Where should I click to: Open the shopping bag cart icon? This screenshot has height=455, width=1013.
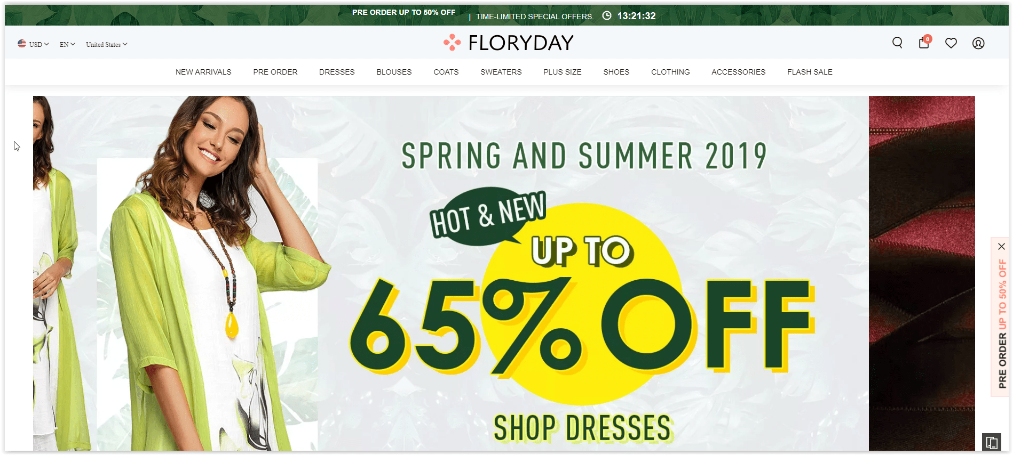924,42
